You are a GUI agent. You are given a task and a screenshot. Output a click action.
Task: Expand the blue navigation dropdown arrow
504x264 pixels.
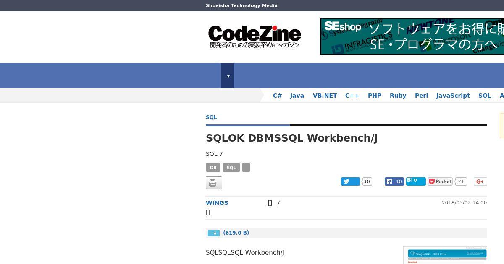[227, 75]
